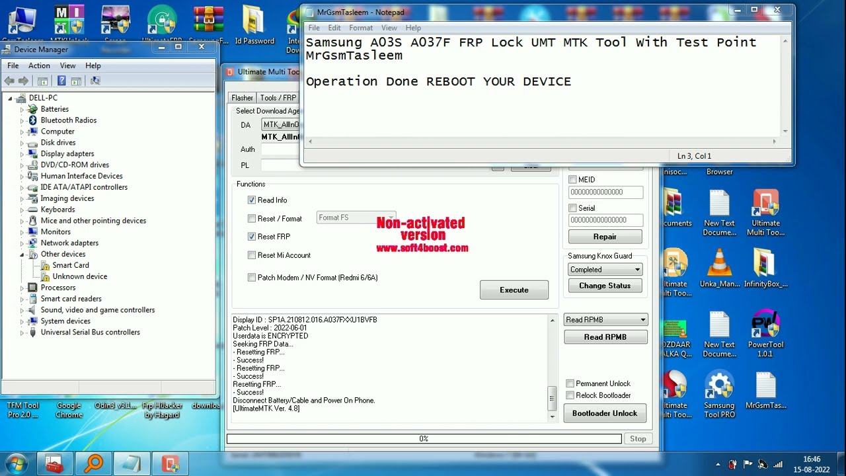Click the Execute button
This screenshot has width=846, height=476.
point(514,290)
